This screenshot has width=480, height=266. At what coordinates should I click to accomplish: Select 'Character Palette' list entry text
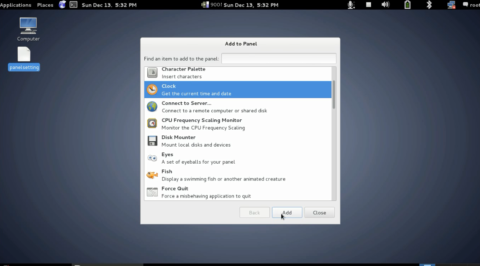tap(183, 69)
